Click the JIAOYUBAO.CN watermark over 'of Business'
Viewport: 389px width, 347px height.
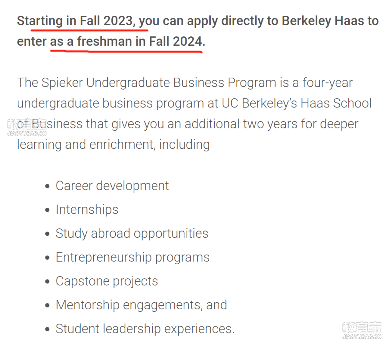pos(27,127)
